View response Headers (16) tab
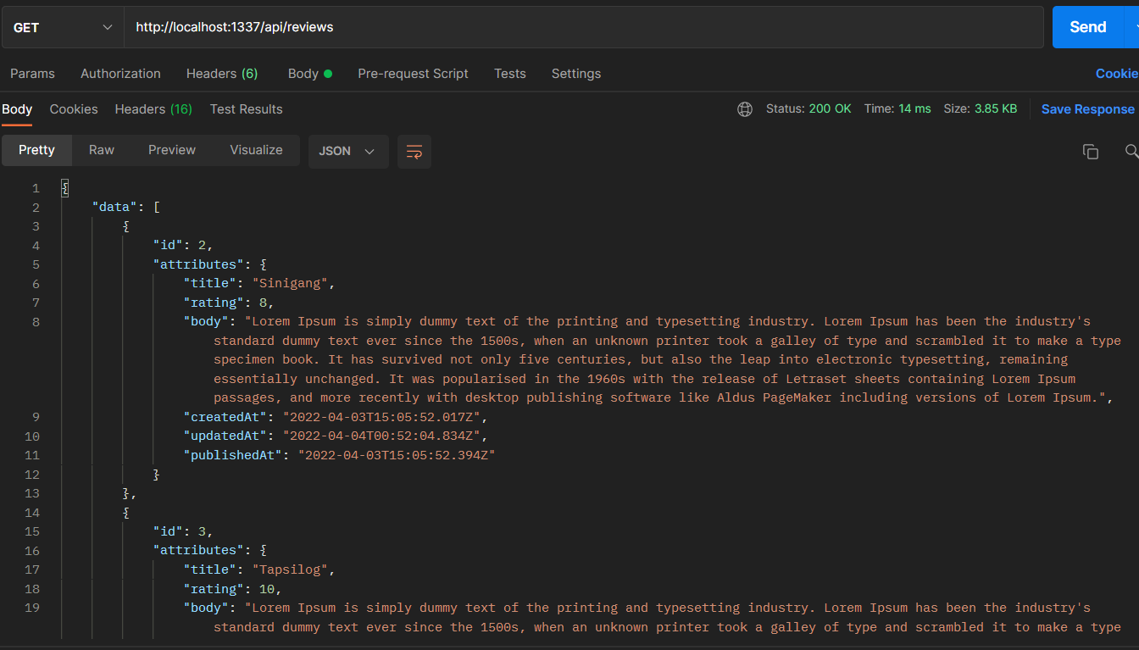 click(x=153, y=109)
